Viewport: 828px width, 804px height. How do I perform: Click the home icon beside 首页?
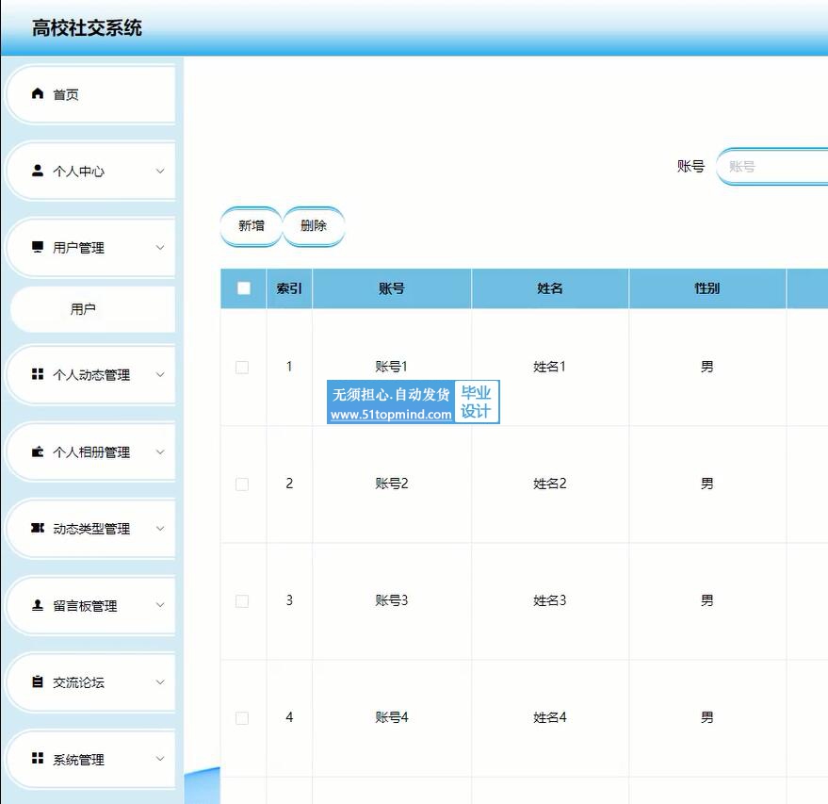(38, 94)
